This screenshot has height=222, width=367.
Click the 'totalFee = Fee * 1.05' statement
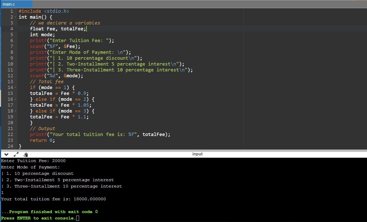[x=60, y=105]
